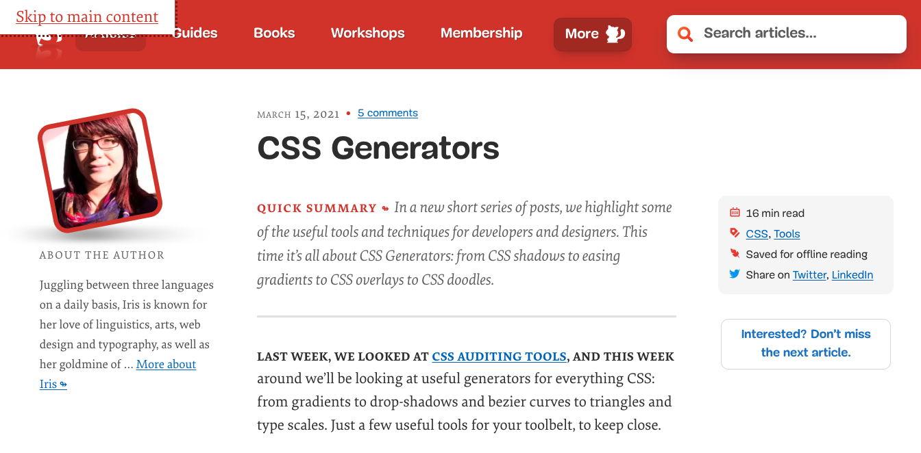Open the Books menu item
Screen dimensions: 921x453
click(x=274, y=33)
